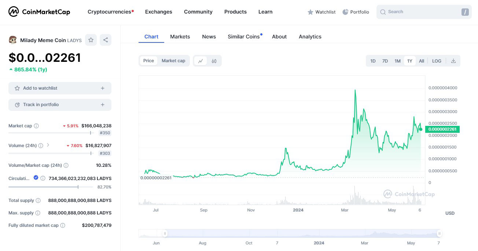This screenshot has width=478, height=251.
Task: Click the Portfolio pie-chart icon in header
Action: pos(345,12)
